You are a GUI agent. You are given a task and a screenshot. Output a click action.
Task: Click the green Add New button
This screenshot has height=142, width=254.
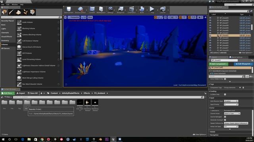click(x=8, y=93)
